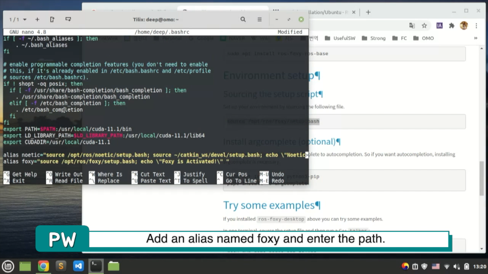The image size is (488, 274).
Task: Click the sudo apt install ros-foxy-ros-base code box
Action: pos(344,54)
